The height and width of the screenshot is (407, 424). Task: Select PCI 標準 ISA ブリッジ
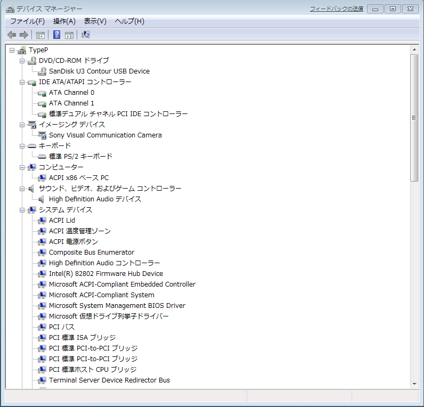click(x=82, y=338)
